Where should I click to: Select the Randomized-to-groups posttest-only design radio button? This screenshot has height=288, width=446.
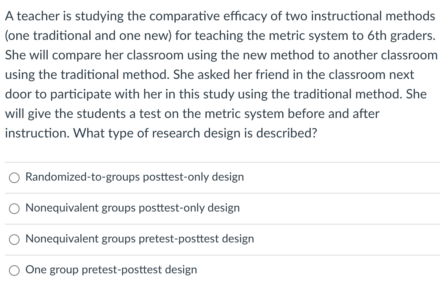pos(14,178)
